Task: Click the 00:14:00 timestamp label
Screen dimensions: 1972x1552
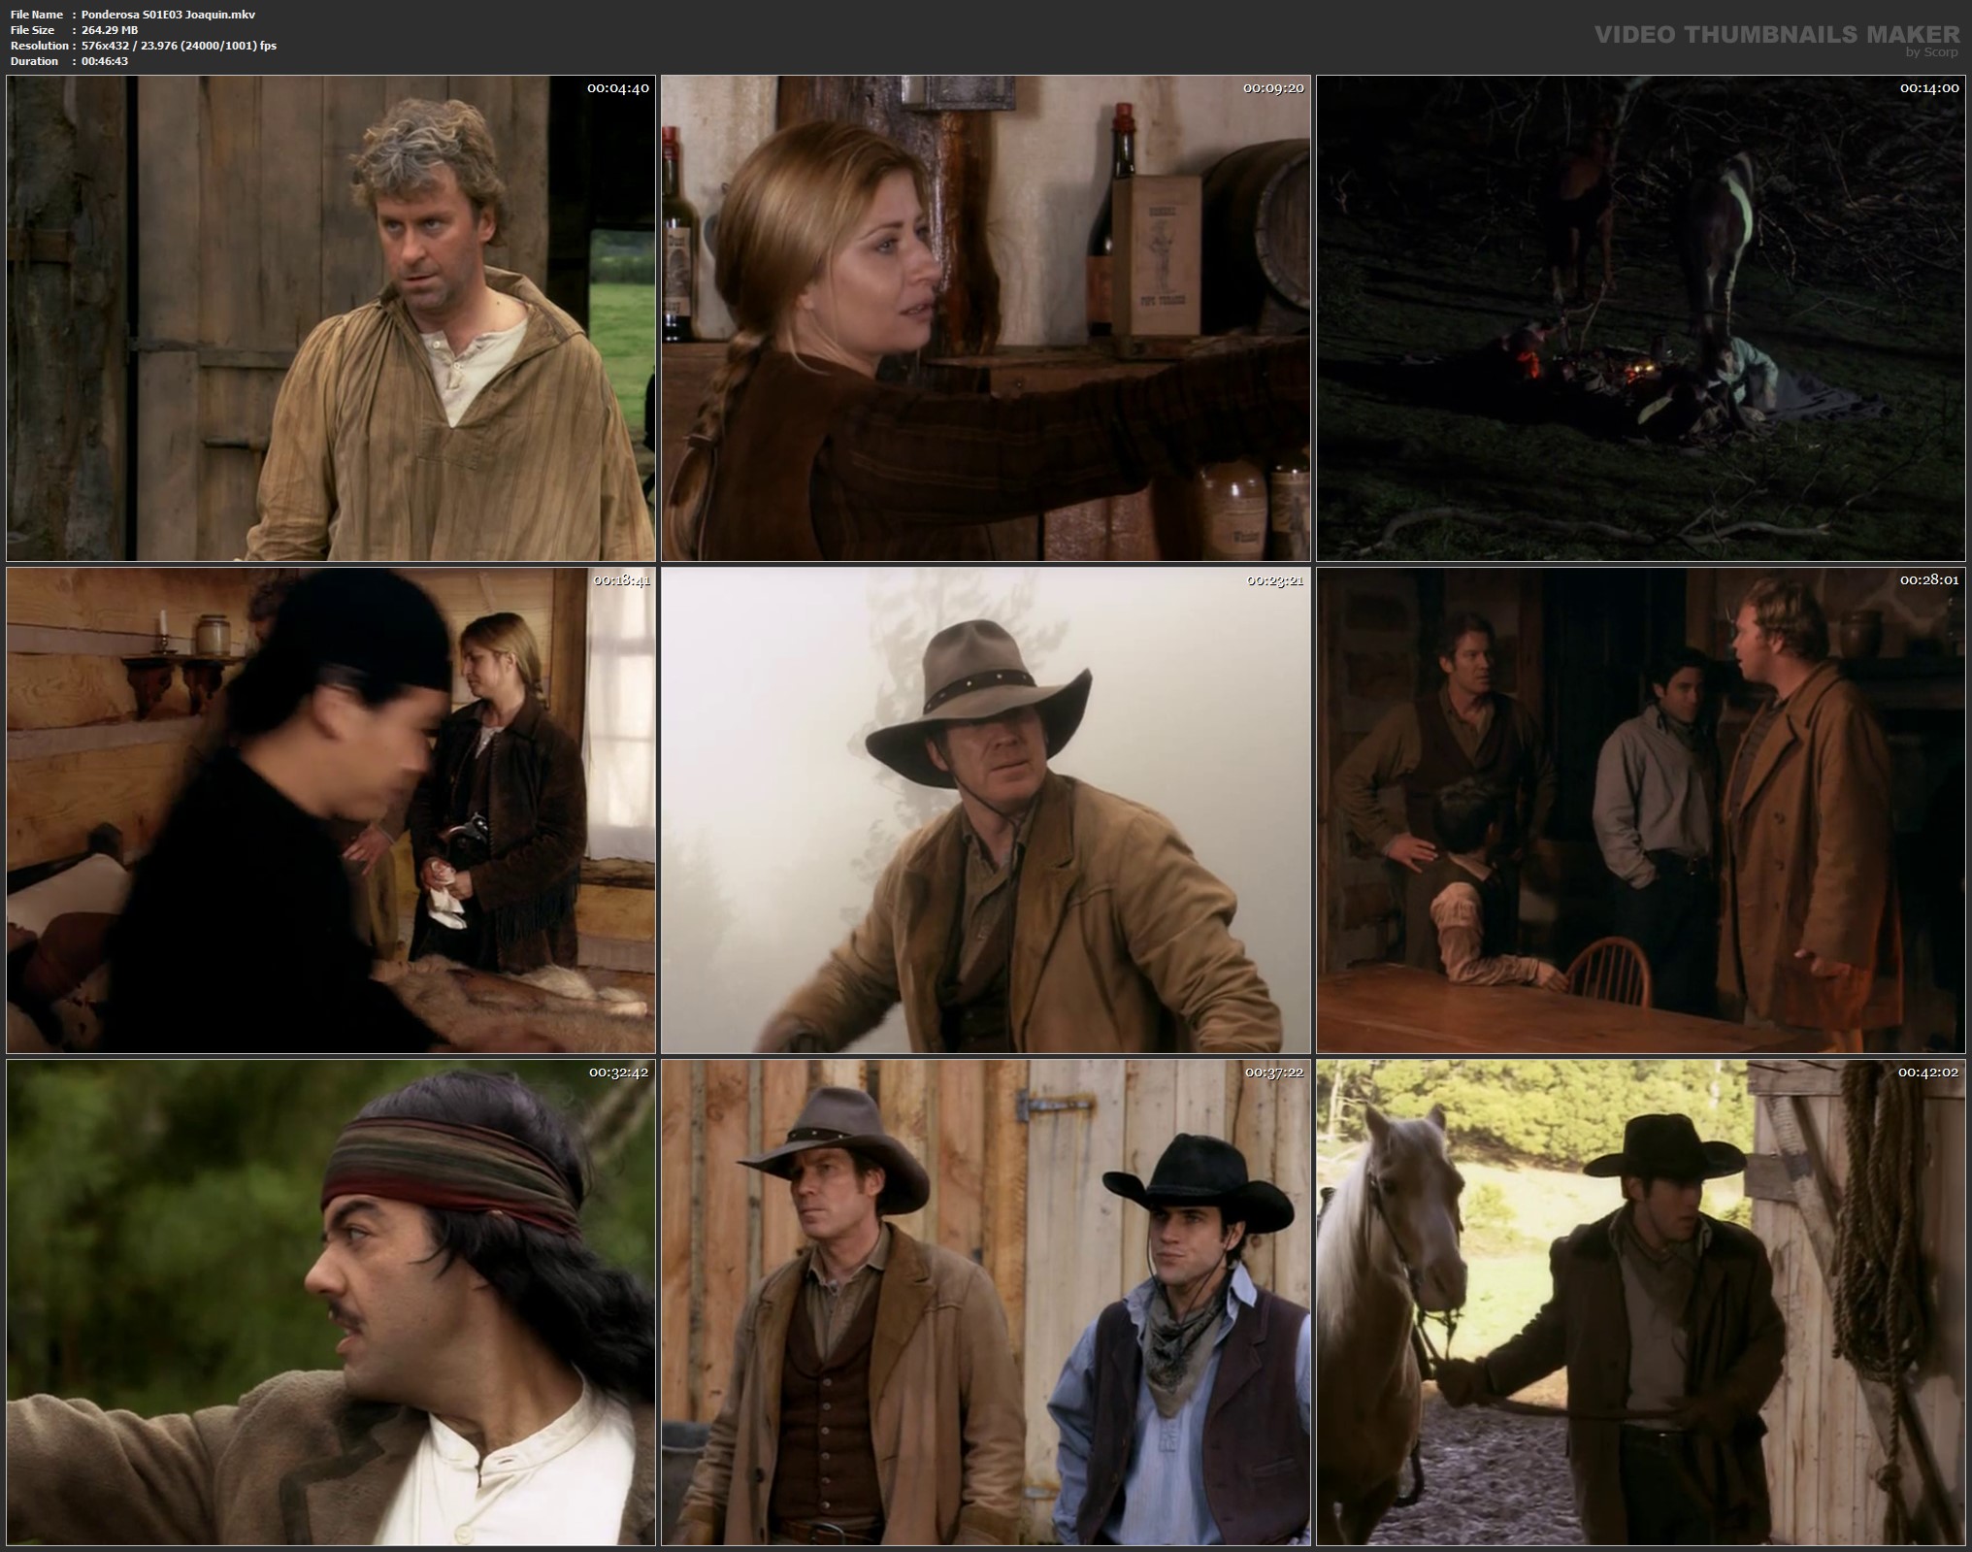Action: click(x=1929, y=88)
